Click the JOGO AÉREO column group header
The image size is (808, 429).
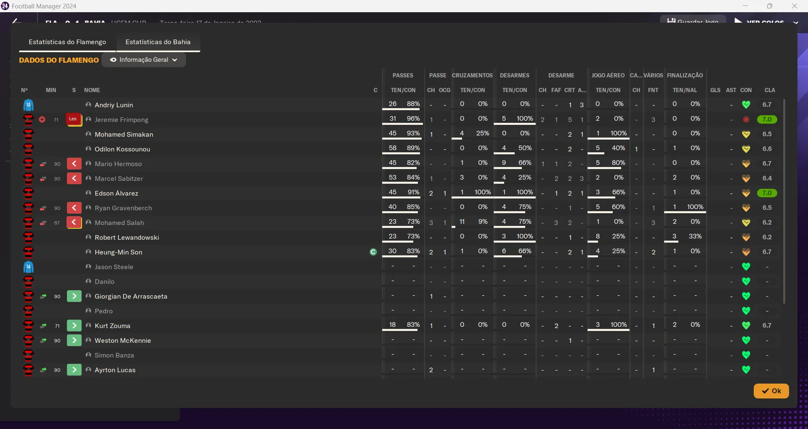click(608, 75)
